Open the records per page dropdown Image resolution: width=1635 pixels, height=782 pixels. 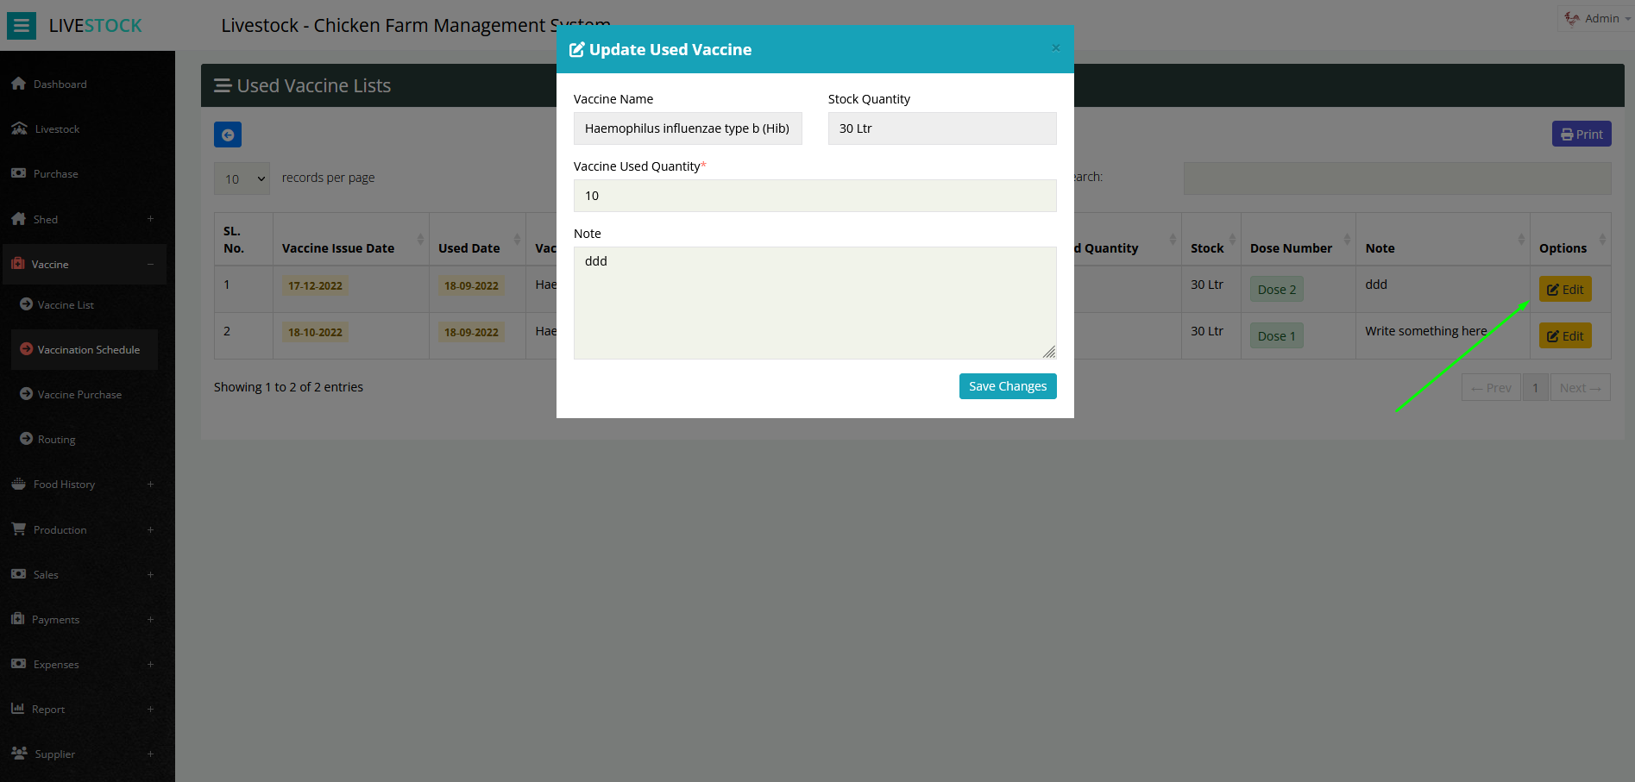(x=242, y=178)
